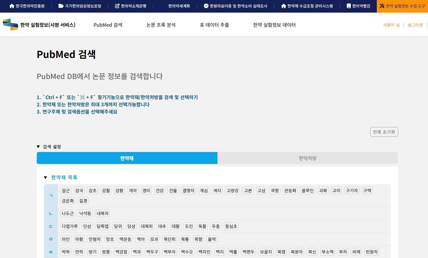Select the herb 빈랑자
This screenshot has width=428, height=258.
pyautogui.click(x=371, y=252)
